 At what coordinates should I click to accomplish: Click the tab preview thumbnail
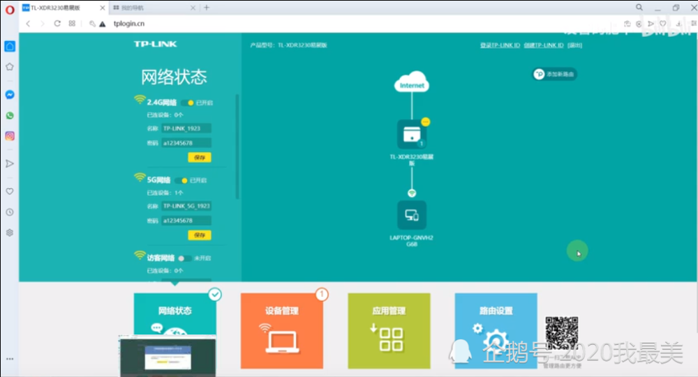coord(168,355)
